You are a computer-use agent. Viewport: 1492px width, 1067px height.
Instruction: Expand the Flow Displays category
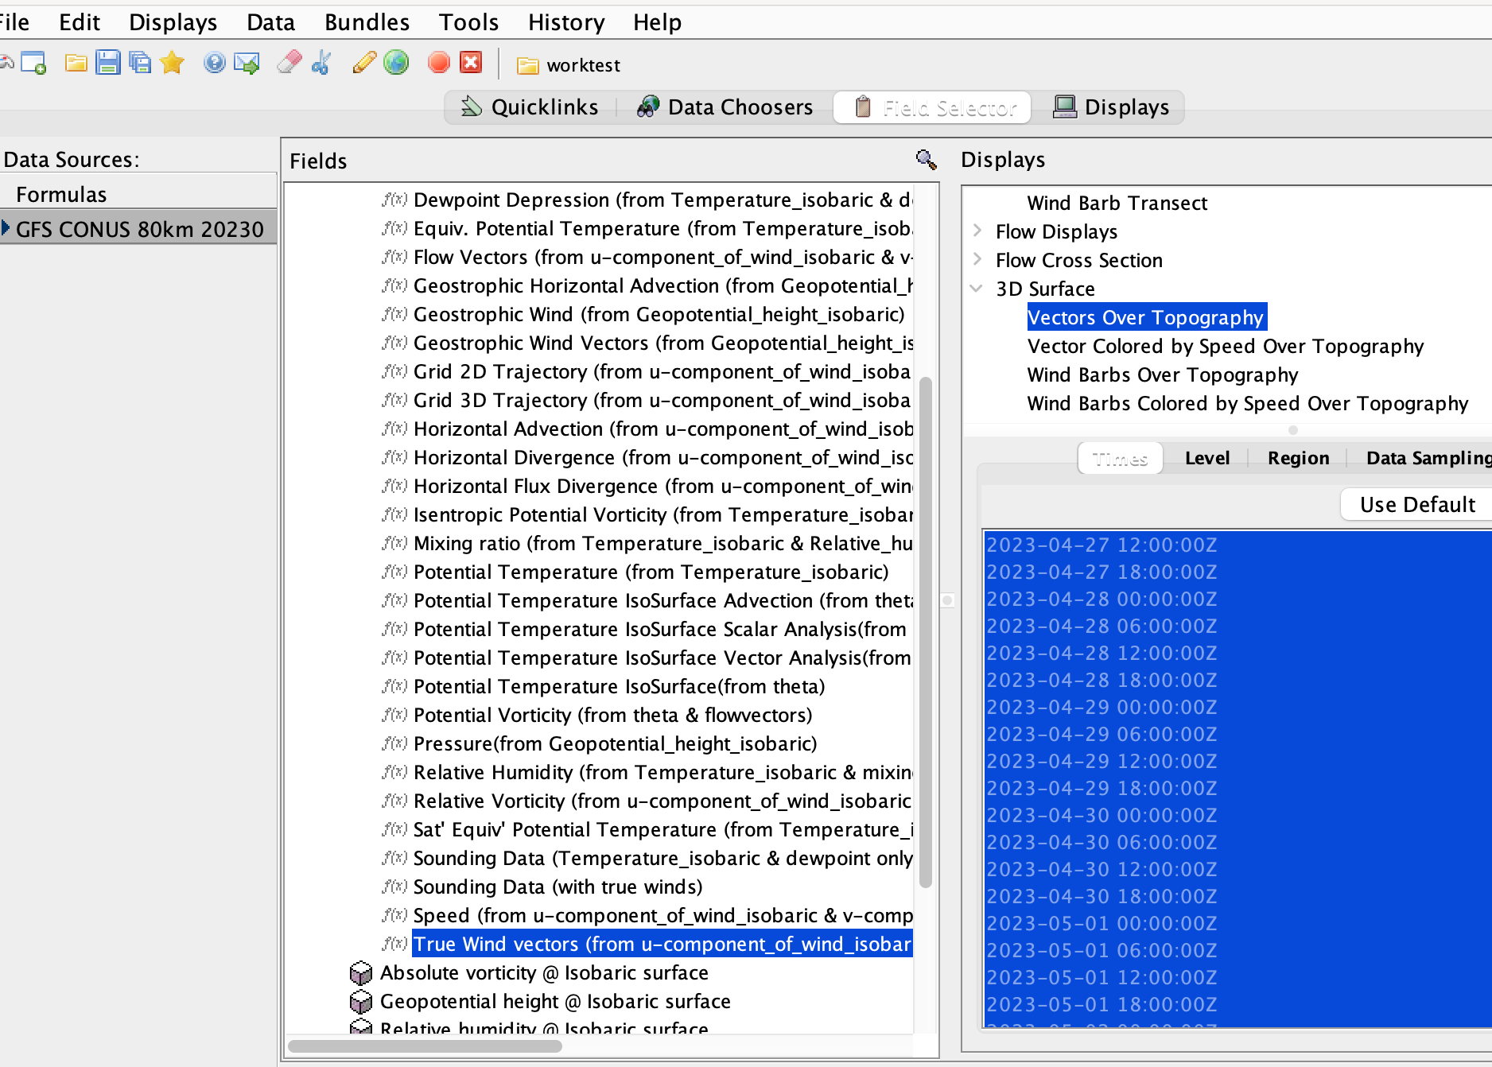[977, 231]
